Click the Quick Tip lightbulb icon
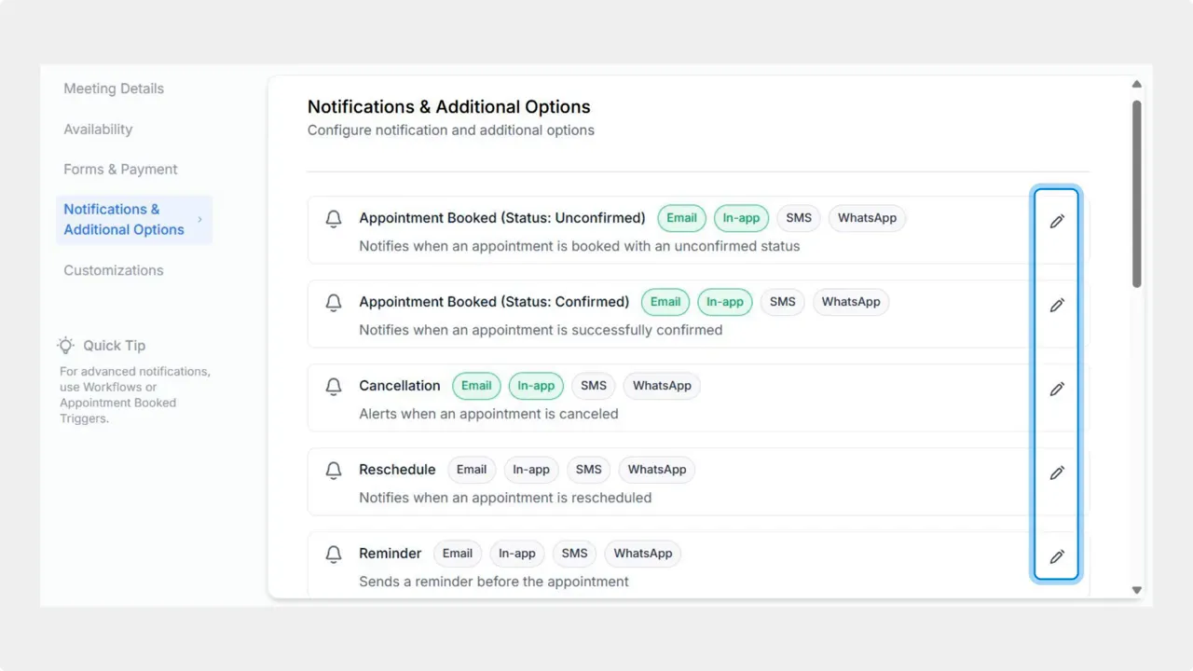Image resolution: width=1193 pixels, height=671 pixels. [x=65, y=345]
